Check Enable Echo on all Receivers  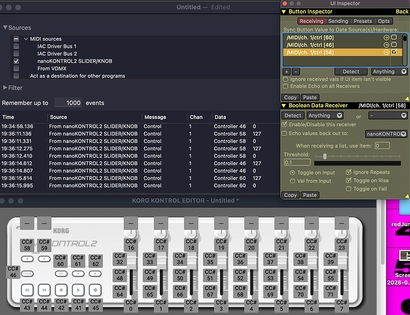286,86
